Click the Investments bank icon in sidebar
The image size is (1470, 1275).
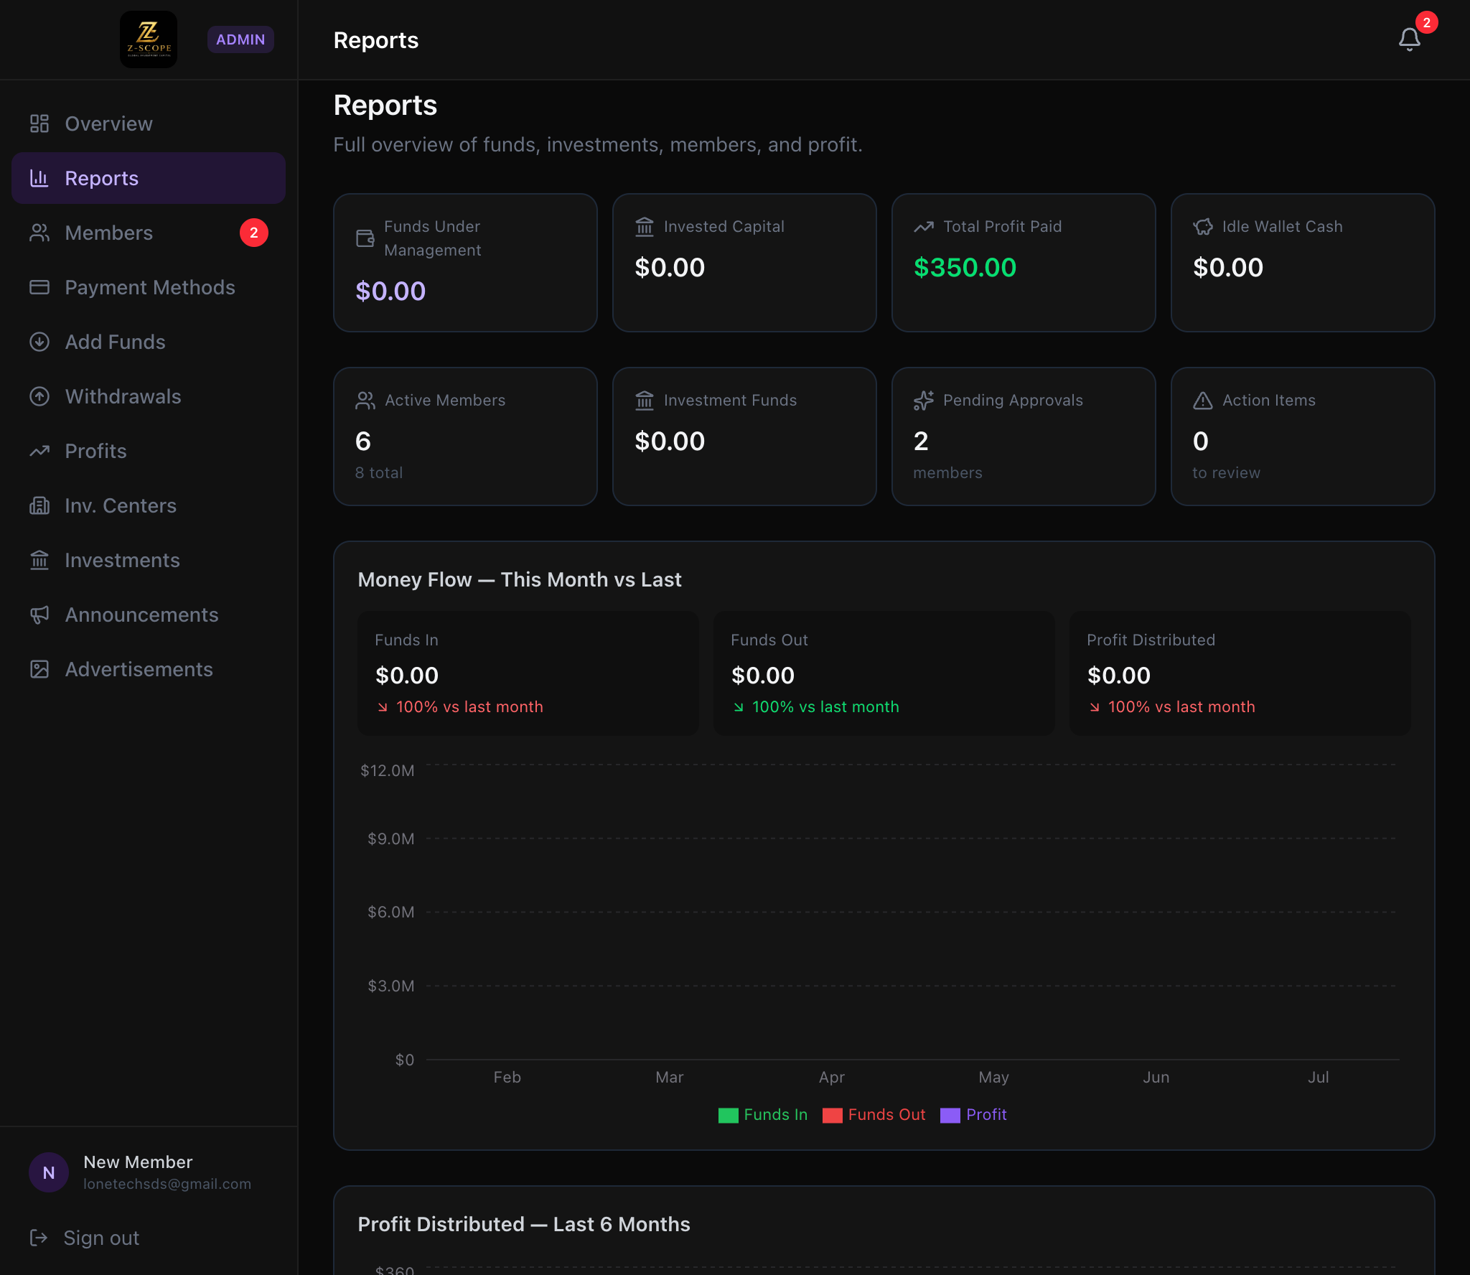coord(39,560)
